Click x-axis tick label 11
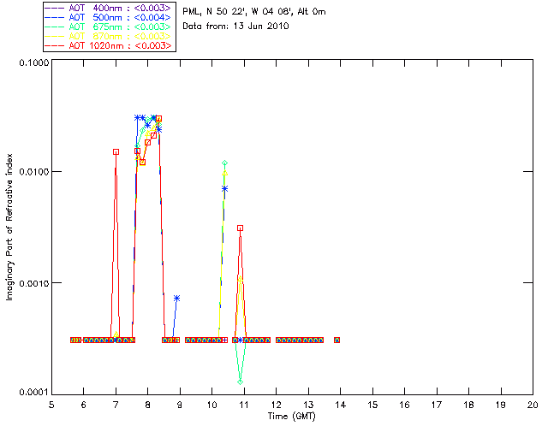Screen dimensions: 548x438 click(244, 405)
